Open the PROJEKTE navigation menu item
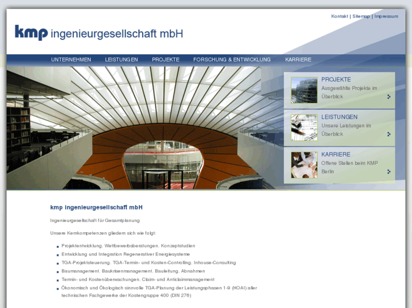412x308 pixels. point(165,59)
